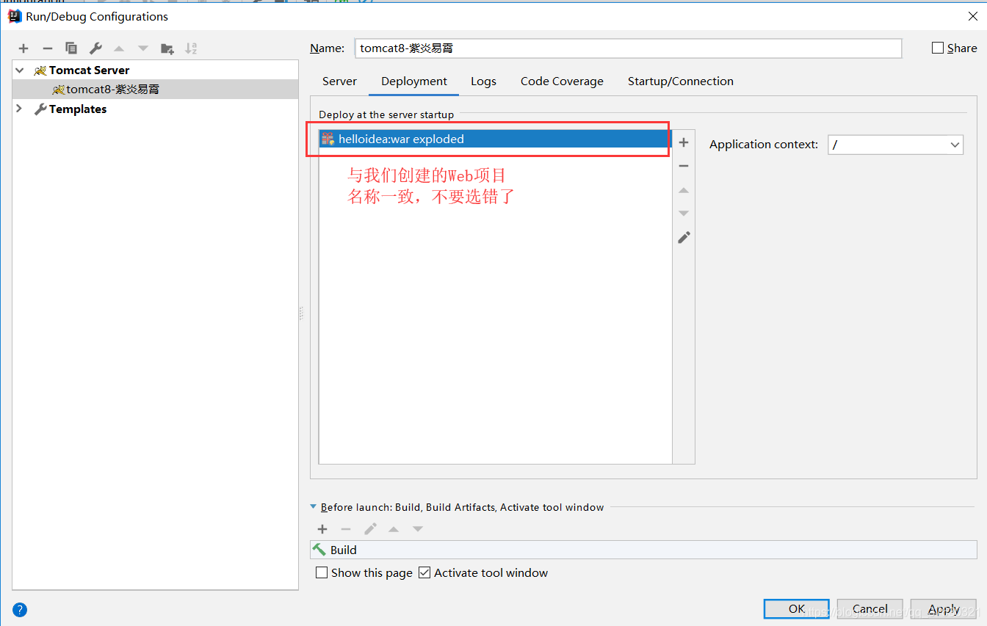Uncheck Activate tool window checkbox
The image size is (987, 626).
tap(424, 572)
